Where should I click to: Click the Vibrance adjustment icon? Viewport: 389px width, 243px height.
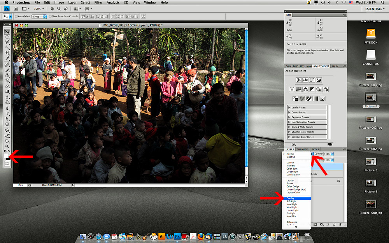292,89
